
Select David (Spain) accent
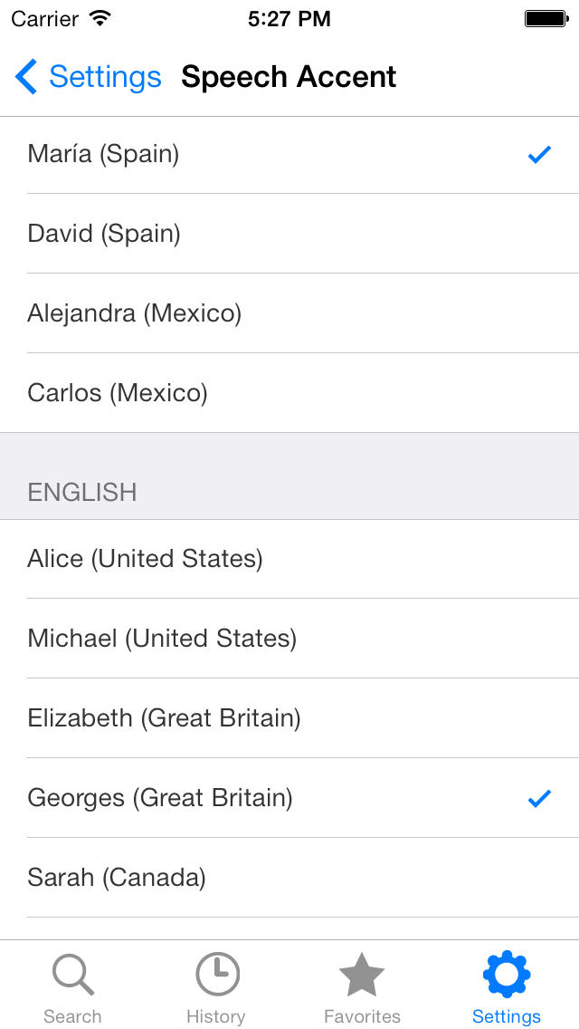pos(104,234)
